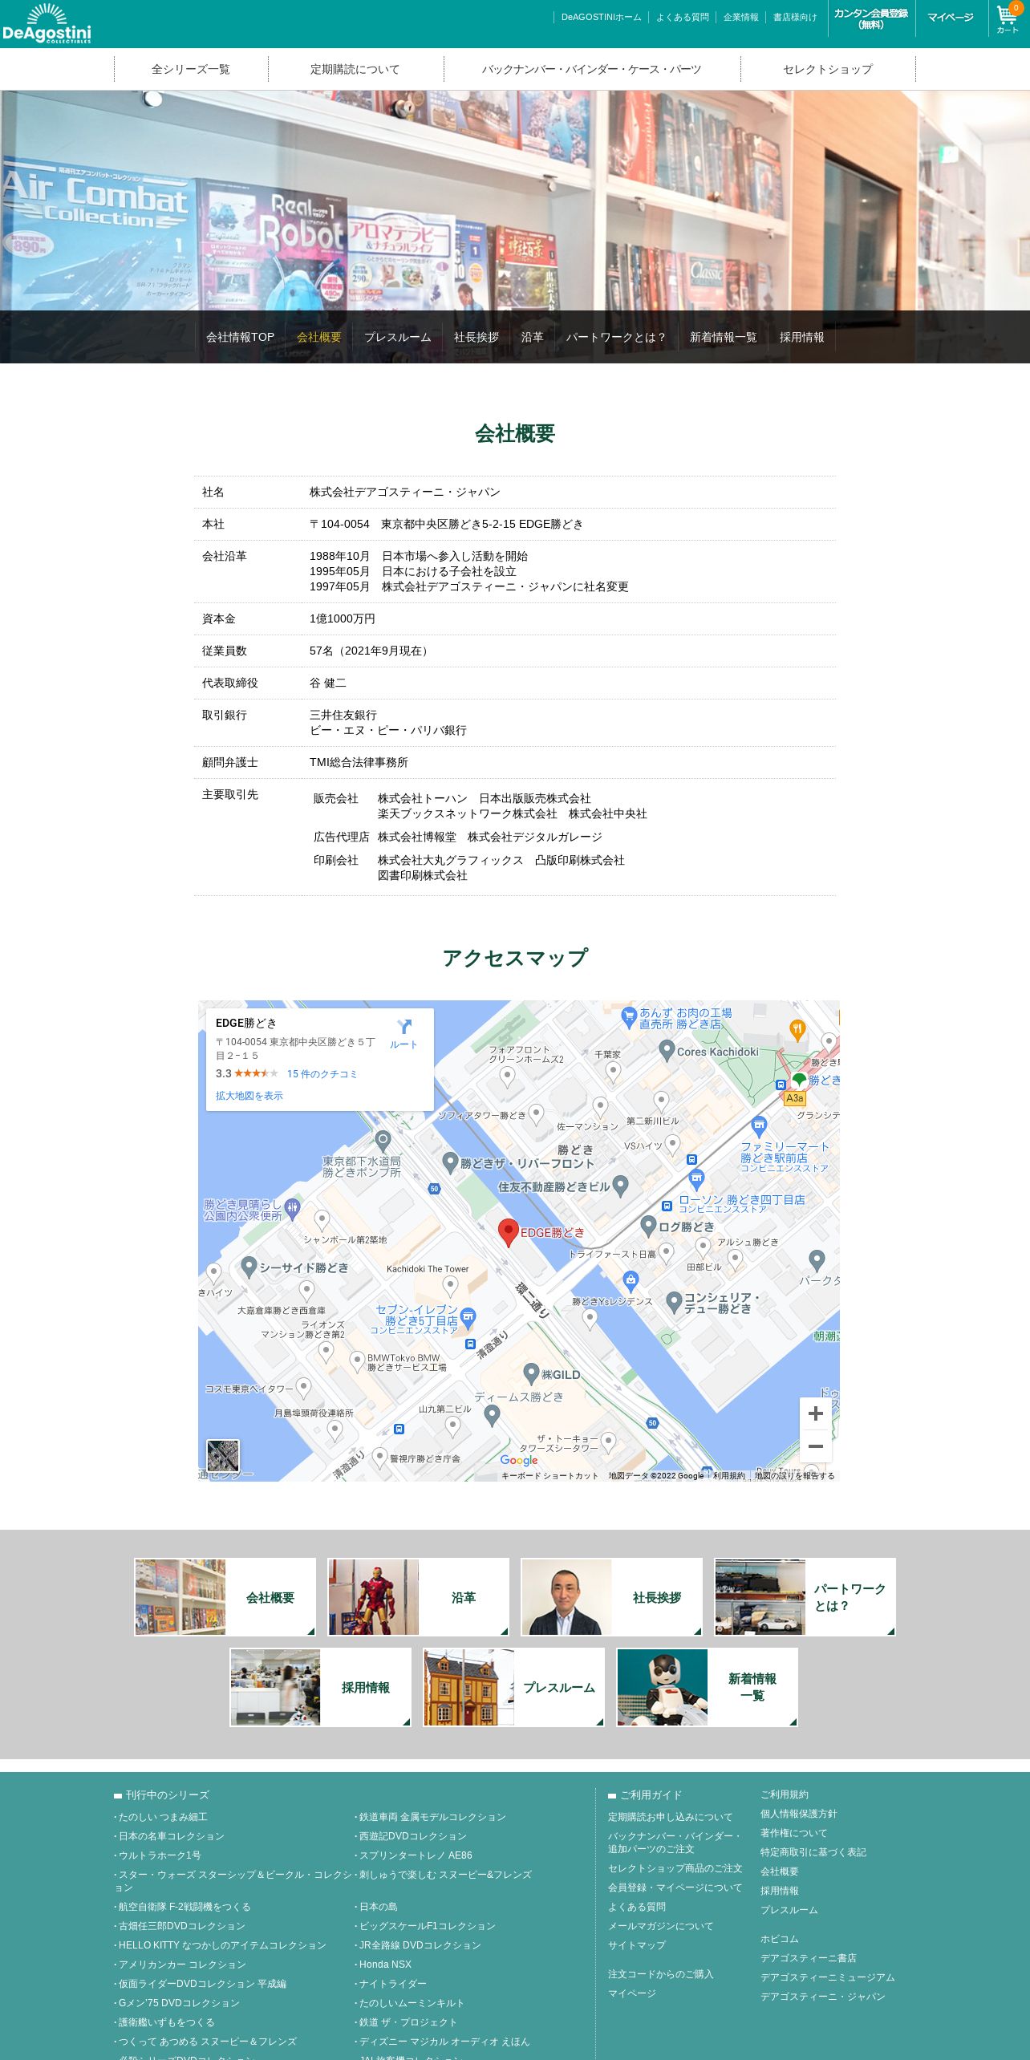Click サイトマップ footer link
The height and width of the screenshot is (2060, 1030).
pos(637,1945)
